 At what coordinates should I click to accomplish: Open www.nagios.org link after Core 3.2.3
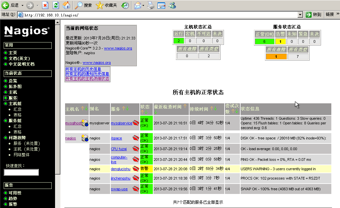(x=118, y=48)
